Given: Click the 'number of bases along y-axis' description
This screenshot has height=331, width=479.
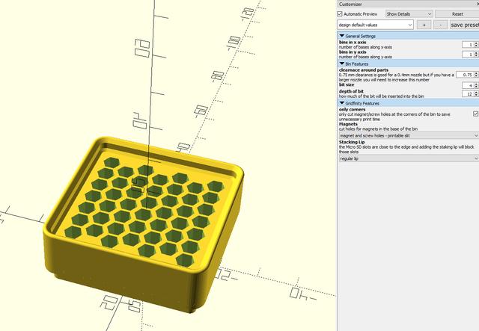Looking at the screenshot, I should click(x=365, y=57).
